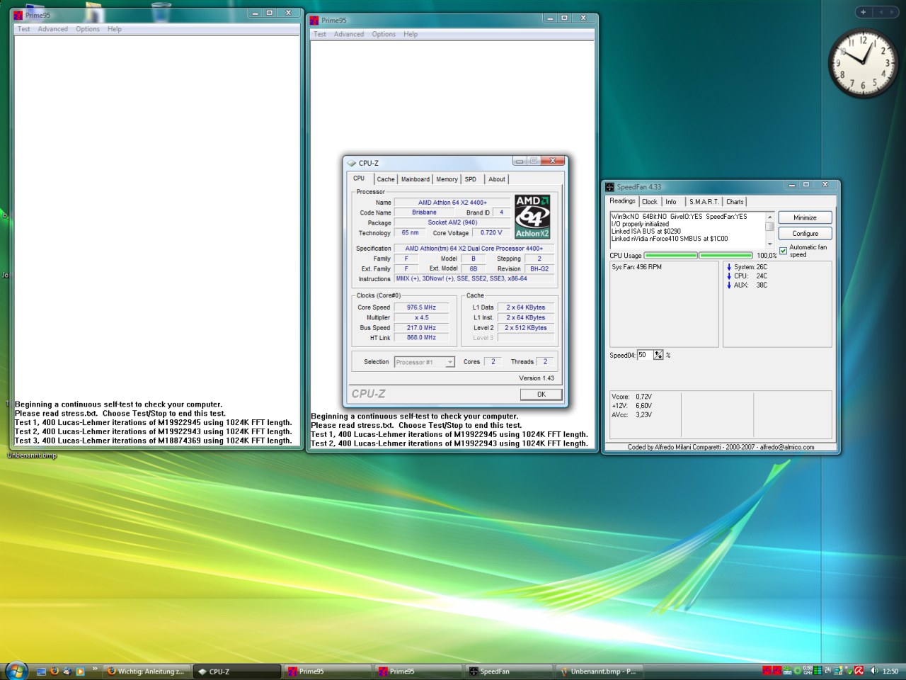Viewport: 906px width, 680px height.
Task: Click the CPU-Z title bar icon
Action: [x=352, y=163]
